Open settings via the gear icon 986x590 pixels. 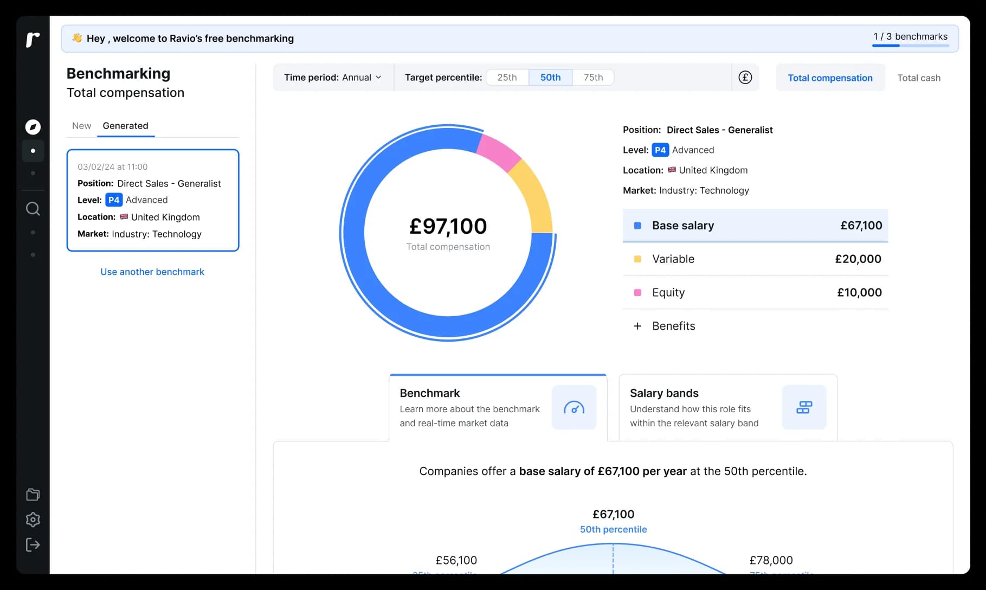point(33,520)
